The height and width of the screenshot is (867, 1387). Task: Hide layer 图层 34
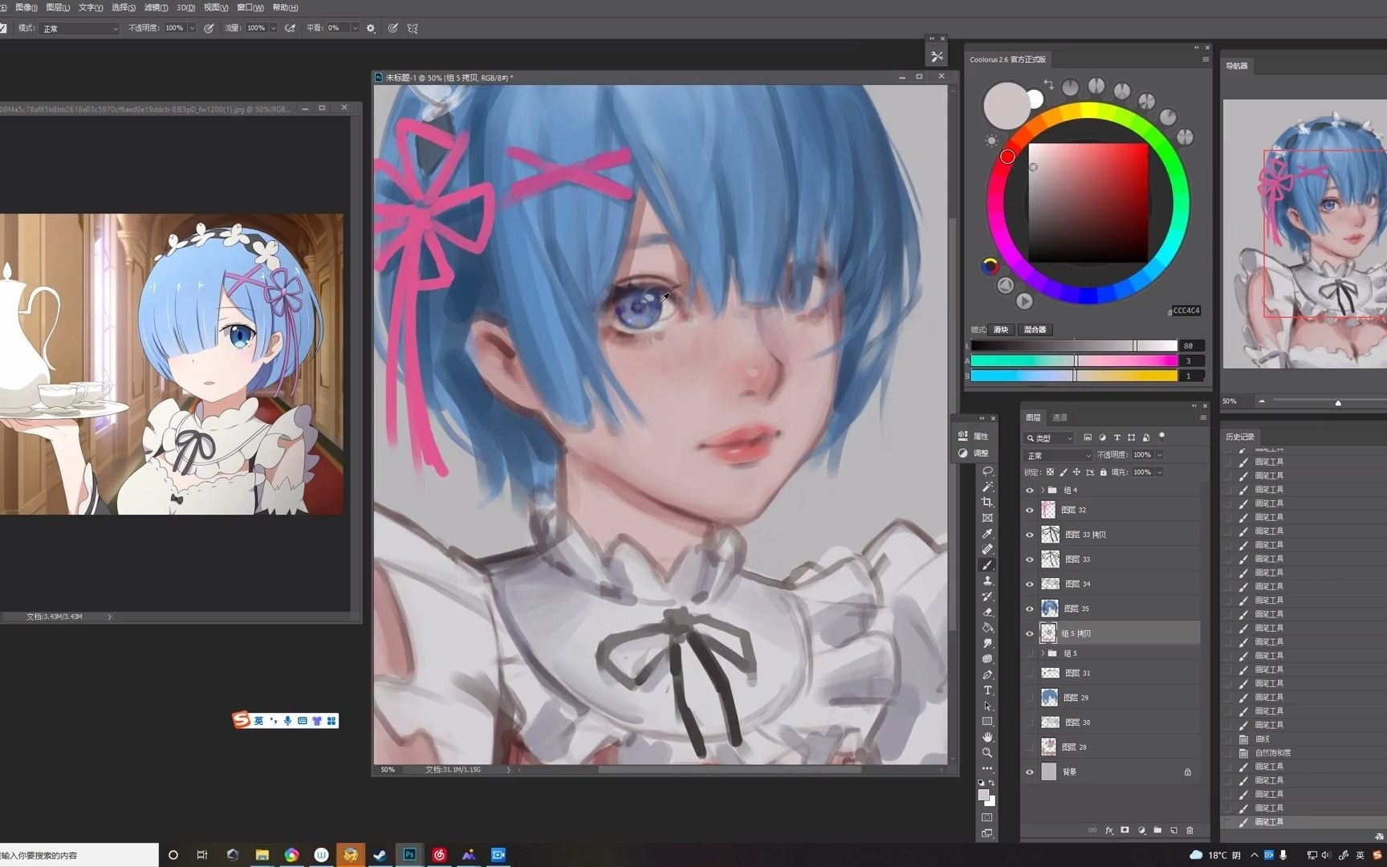click(x=1030, y=584)
